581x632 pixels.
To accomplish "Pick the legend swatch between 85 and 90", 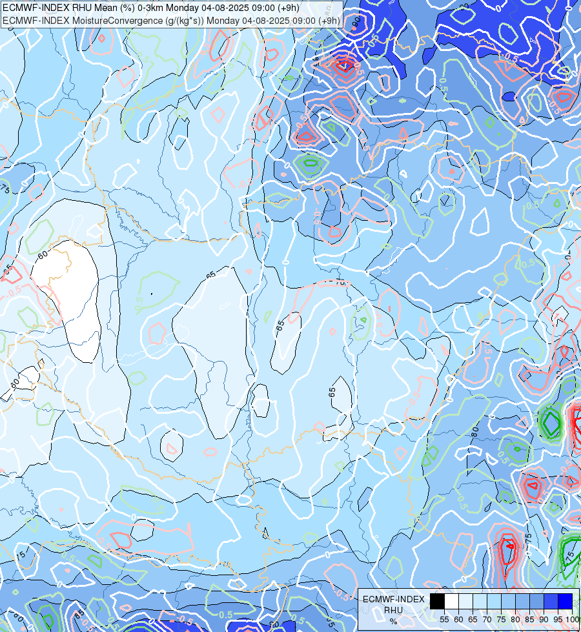I will point(536,601).
